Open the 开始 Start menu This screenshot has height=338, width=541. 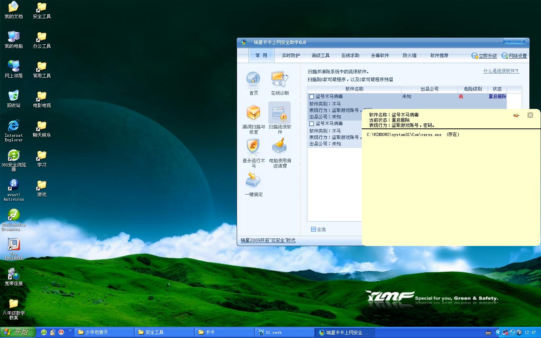coord(18,332)
